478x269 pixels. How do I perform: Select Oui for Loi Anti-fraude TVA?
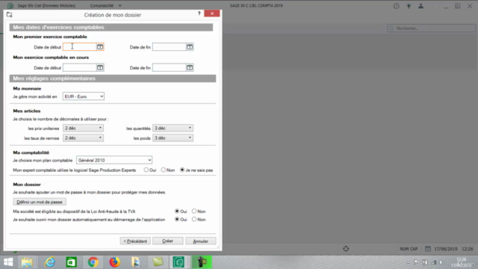[177, 211]
